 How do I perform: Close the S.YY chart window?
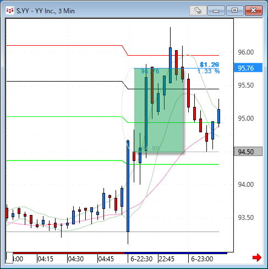click(x=254, y=10)
